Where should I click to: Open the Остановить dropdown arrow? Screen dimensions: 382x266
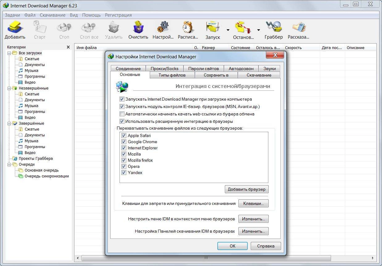point(258,30)
